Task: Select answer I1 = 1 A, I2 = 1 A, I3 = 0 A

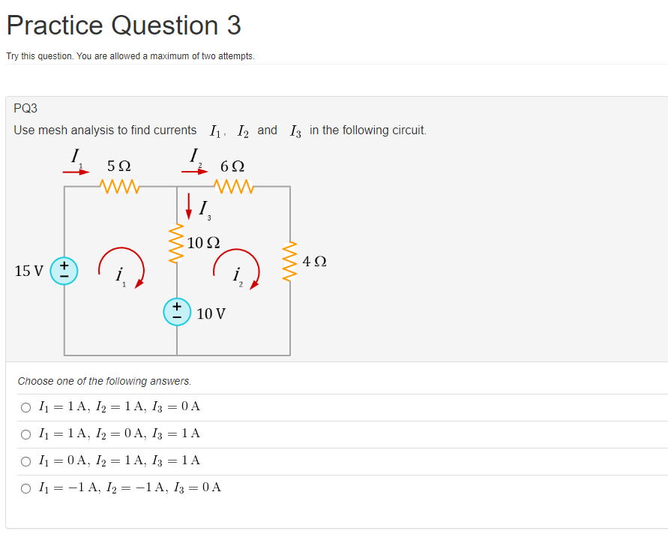Action: click(25, 406)
